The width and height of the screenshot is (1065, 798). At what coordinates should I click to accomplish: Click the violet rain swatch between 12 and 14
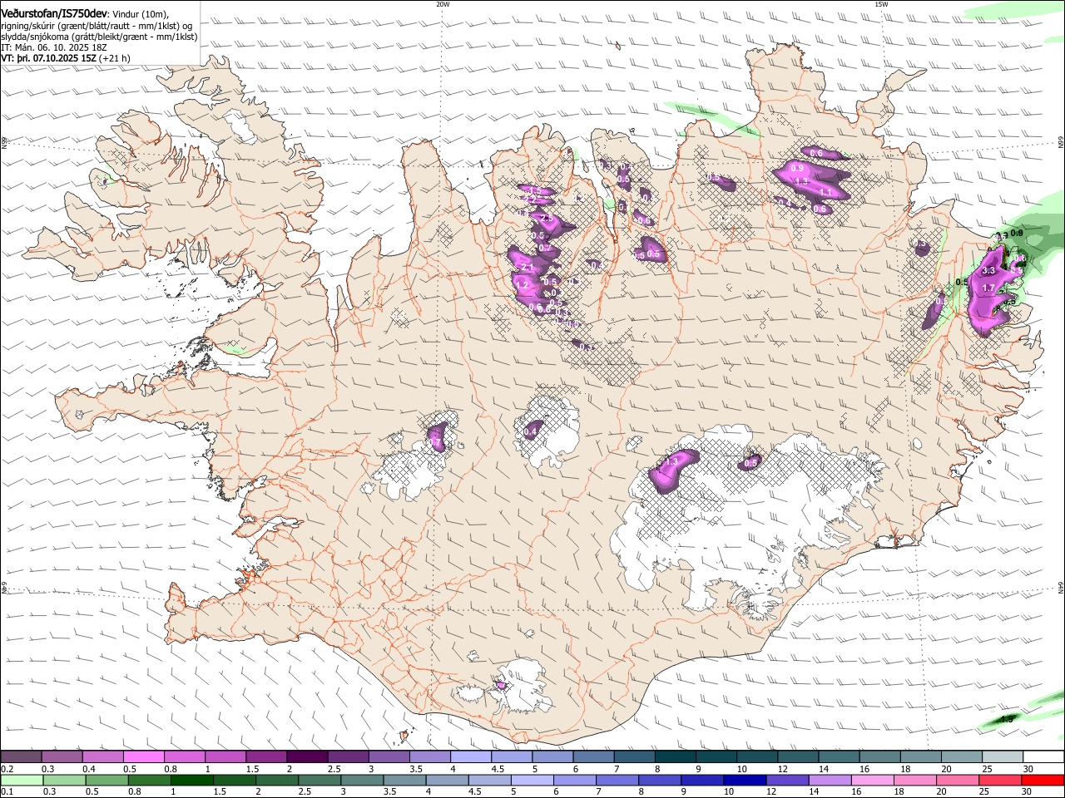point(786,780)
